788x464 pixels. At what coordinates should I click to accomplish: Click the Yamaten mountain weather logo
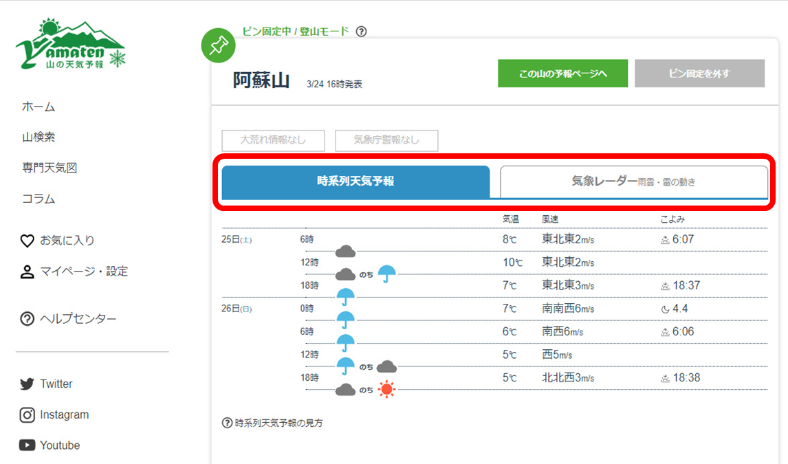(70, 44)
